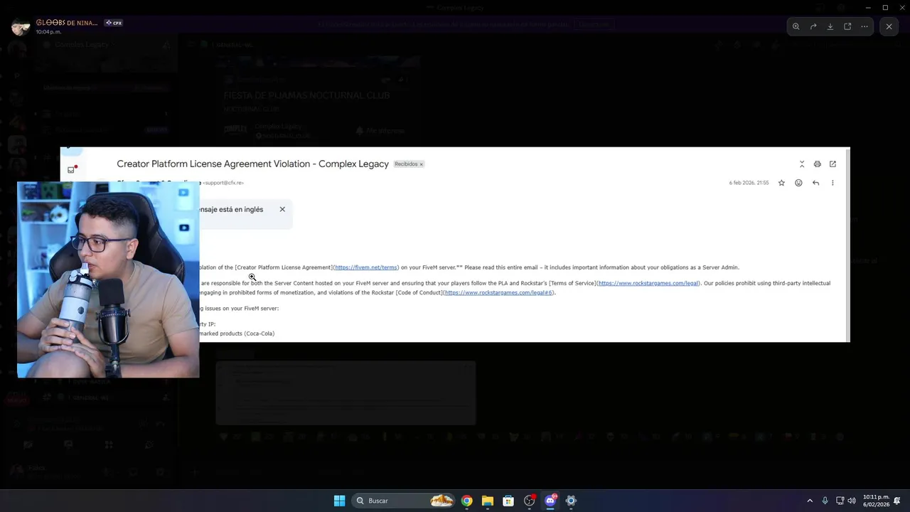Screen dimensions: 910x512
Task: Add an emoji reaction to the email
Action: tap(798, 183)
